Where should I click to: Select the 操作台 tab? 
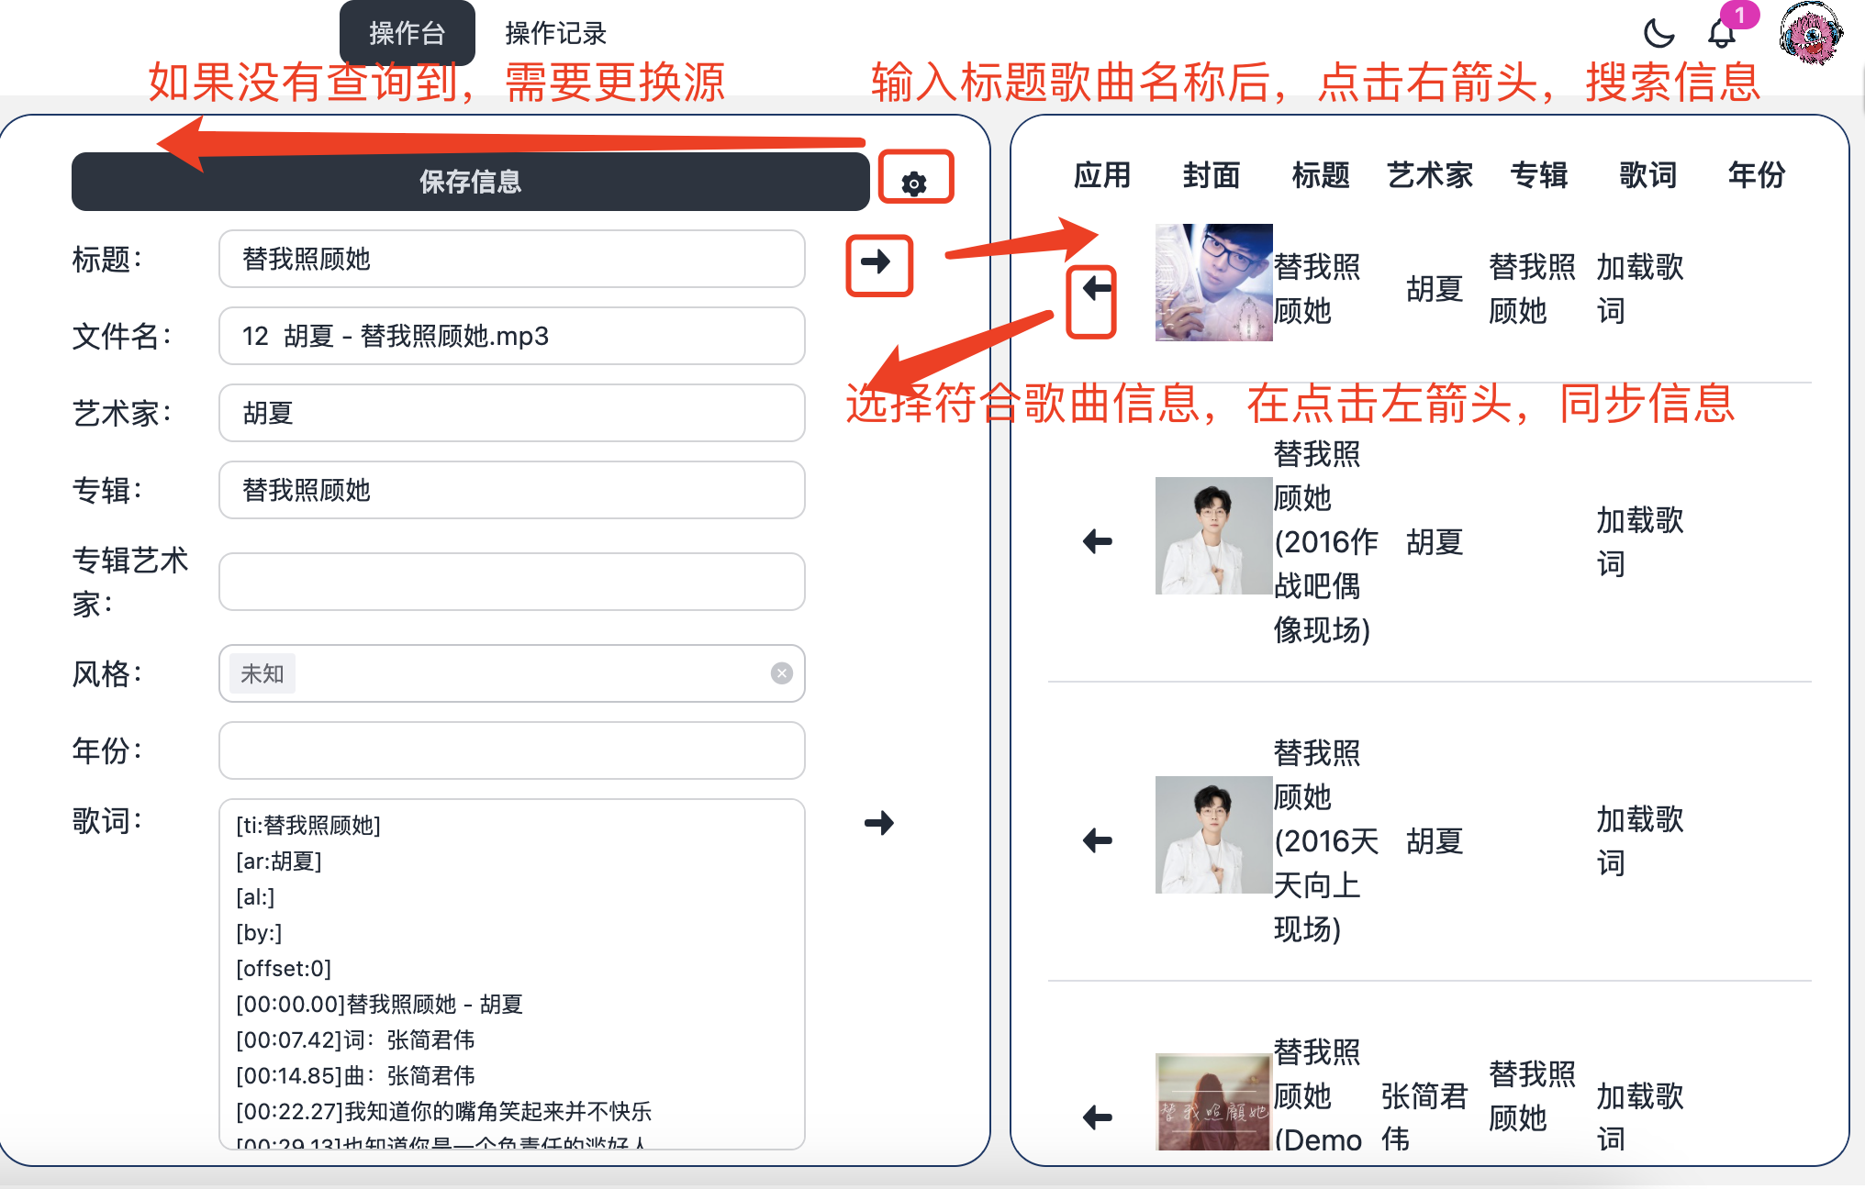pyautogui.click(x=407, y=34)
